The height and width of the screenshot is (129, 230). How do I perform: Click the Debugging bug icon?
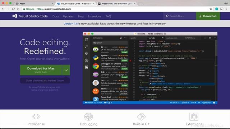tap(88, 117)
